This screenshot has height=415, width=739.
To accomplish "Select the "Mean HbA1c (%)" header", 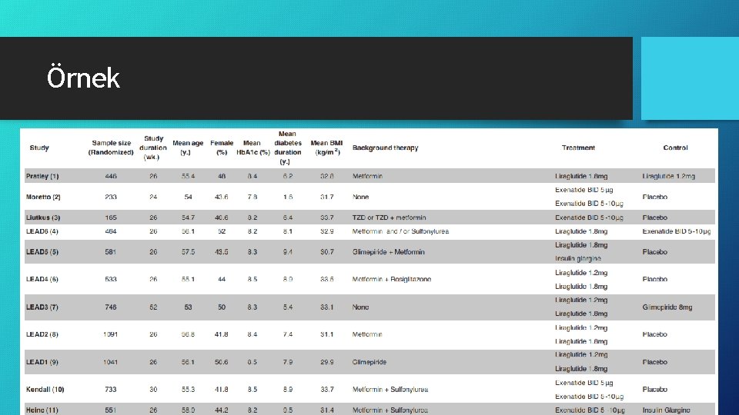I will click(x=252, y=148).
